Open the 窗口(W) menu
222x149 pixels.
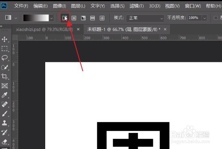193,6
